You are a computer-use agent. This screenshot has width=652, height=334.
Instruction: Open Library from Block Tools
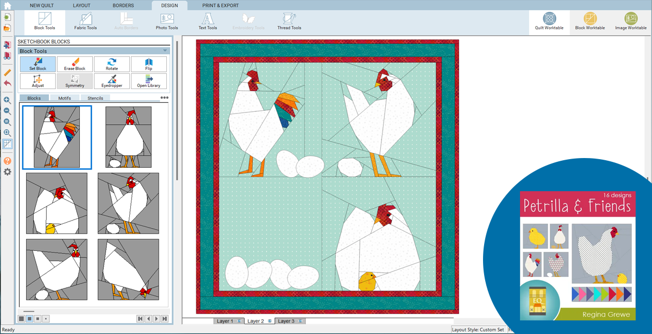coord(148,81)
